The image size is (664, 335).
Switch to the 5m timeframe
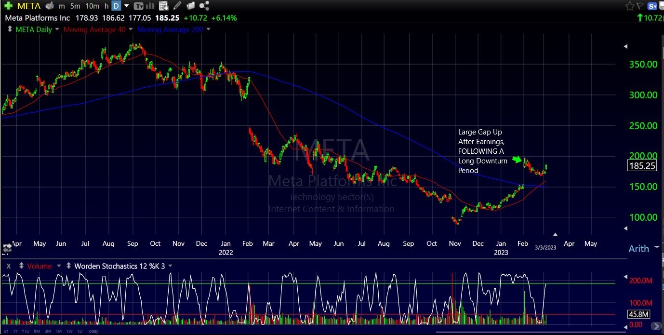point(75,6)
